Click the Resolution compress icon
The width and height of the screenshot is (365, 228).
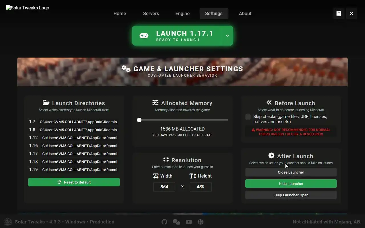(x=166, y=160)
